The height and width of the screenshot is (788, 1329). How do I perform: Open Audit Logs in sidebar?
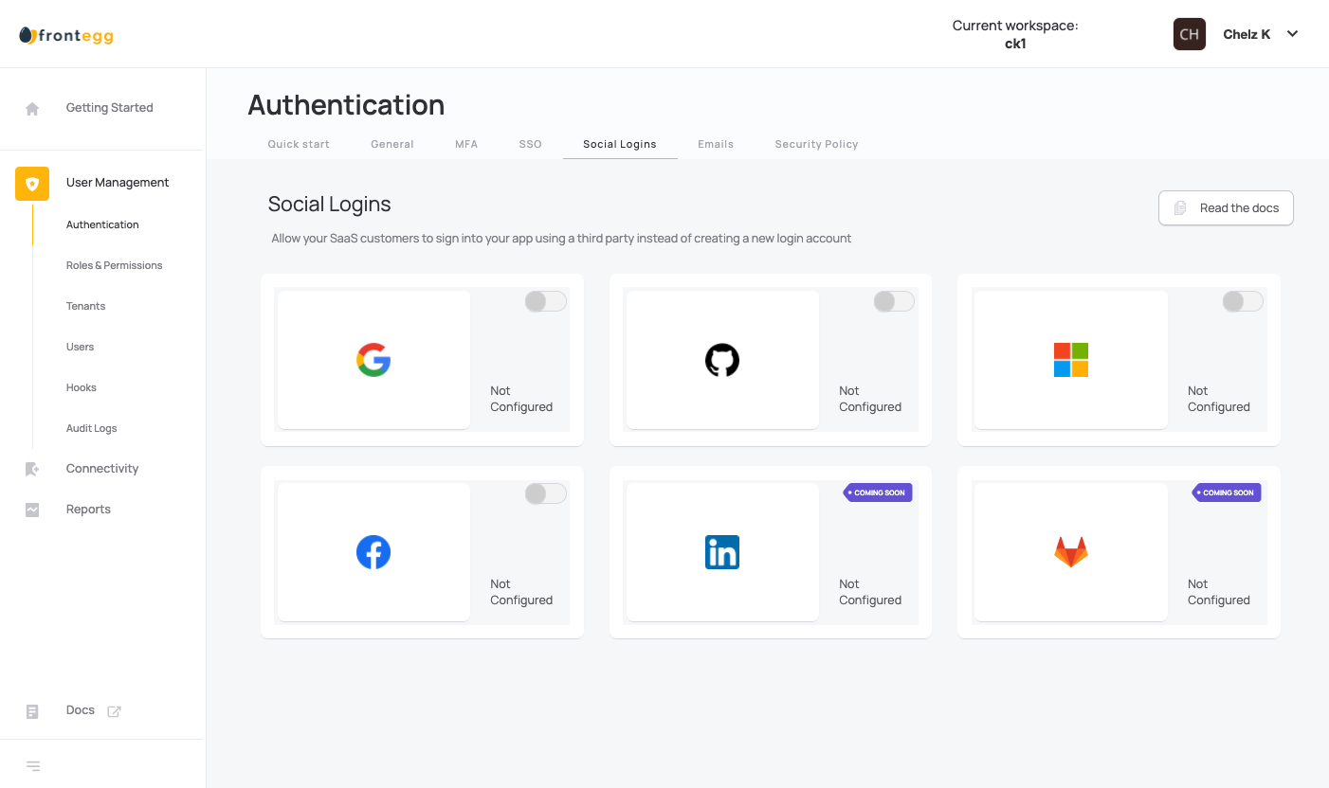(92, 428)
